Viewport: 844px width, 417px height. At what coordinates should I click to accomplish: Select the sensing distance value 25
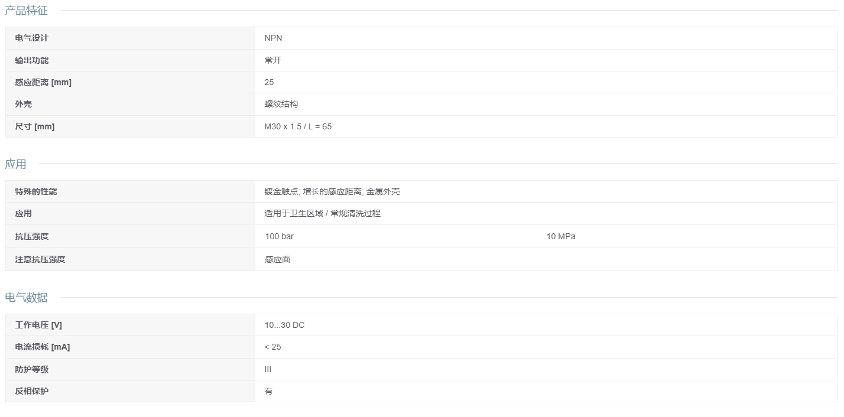click(x=269, y=82)
